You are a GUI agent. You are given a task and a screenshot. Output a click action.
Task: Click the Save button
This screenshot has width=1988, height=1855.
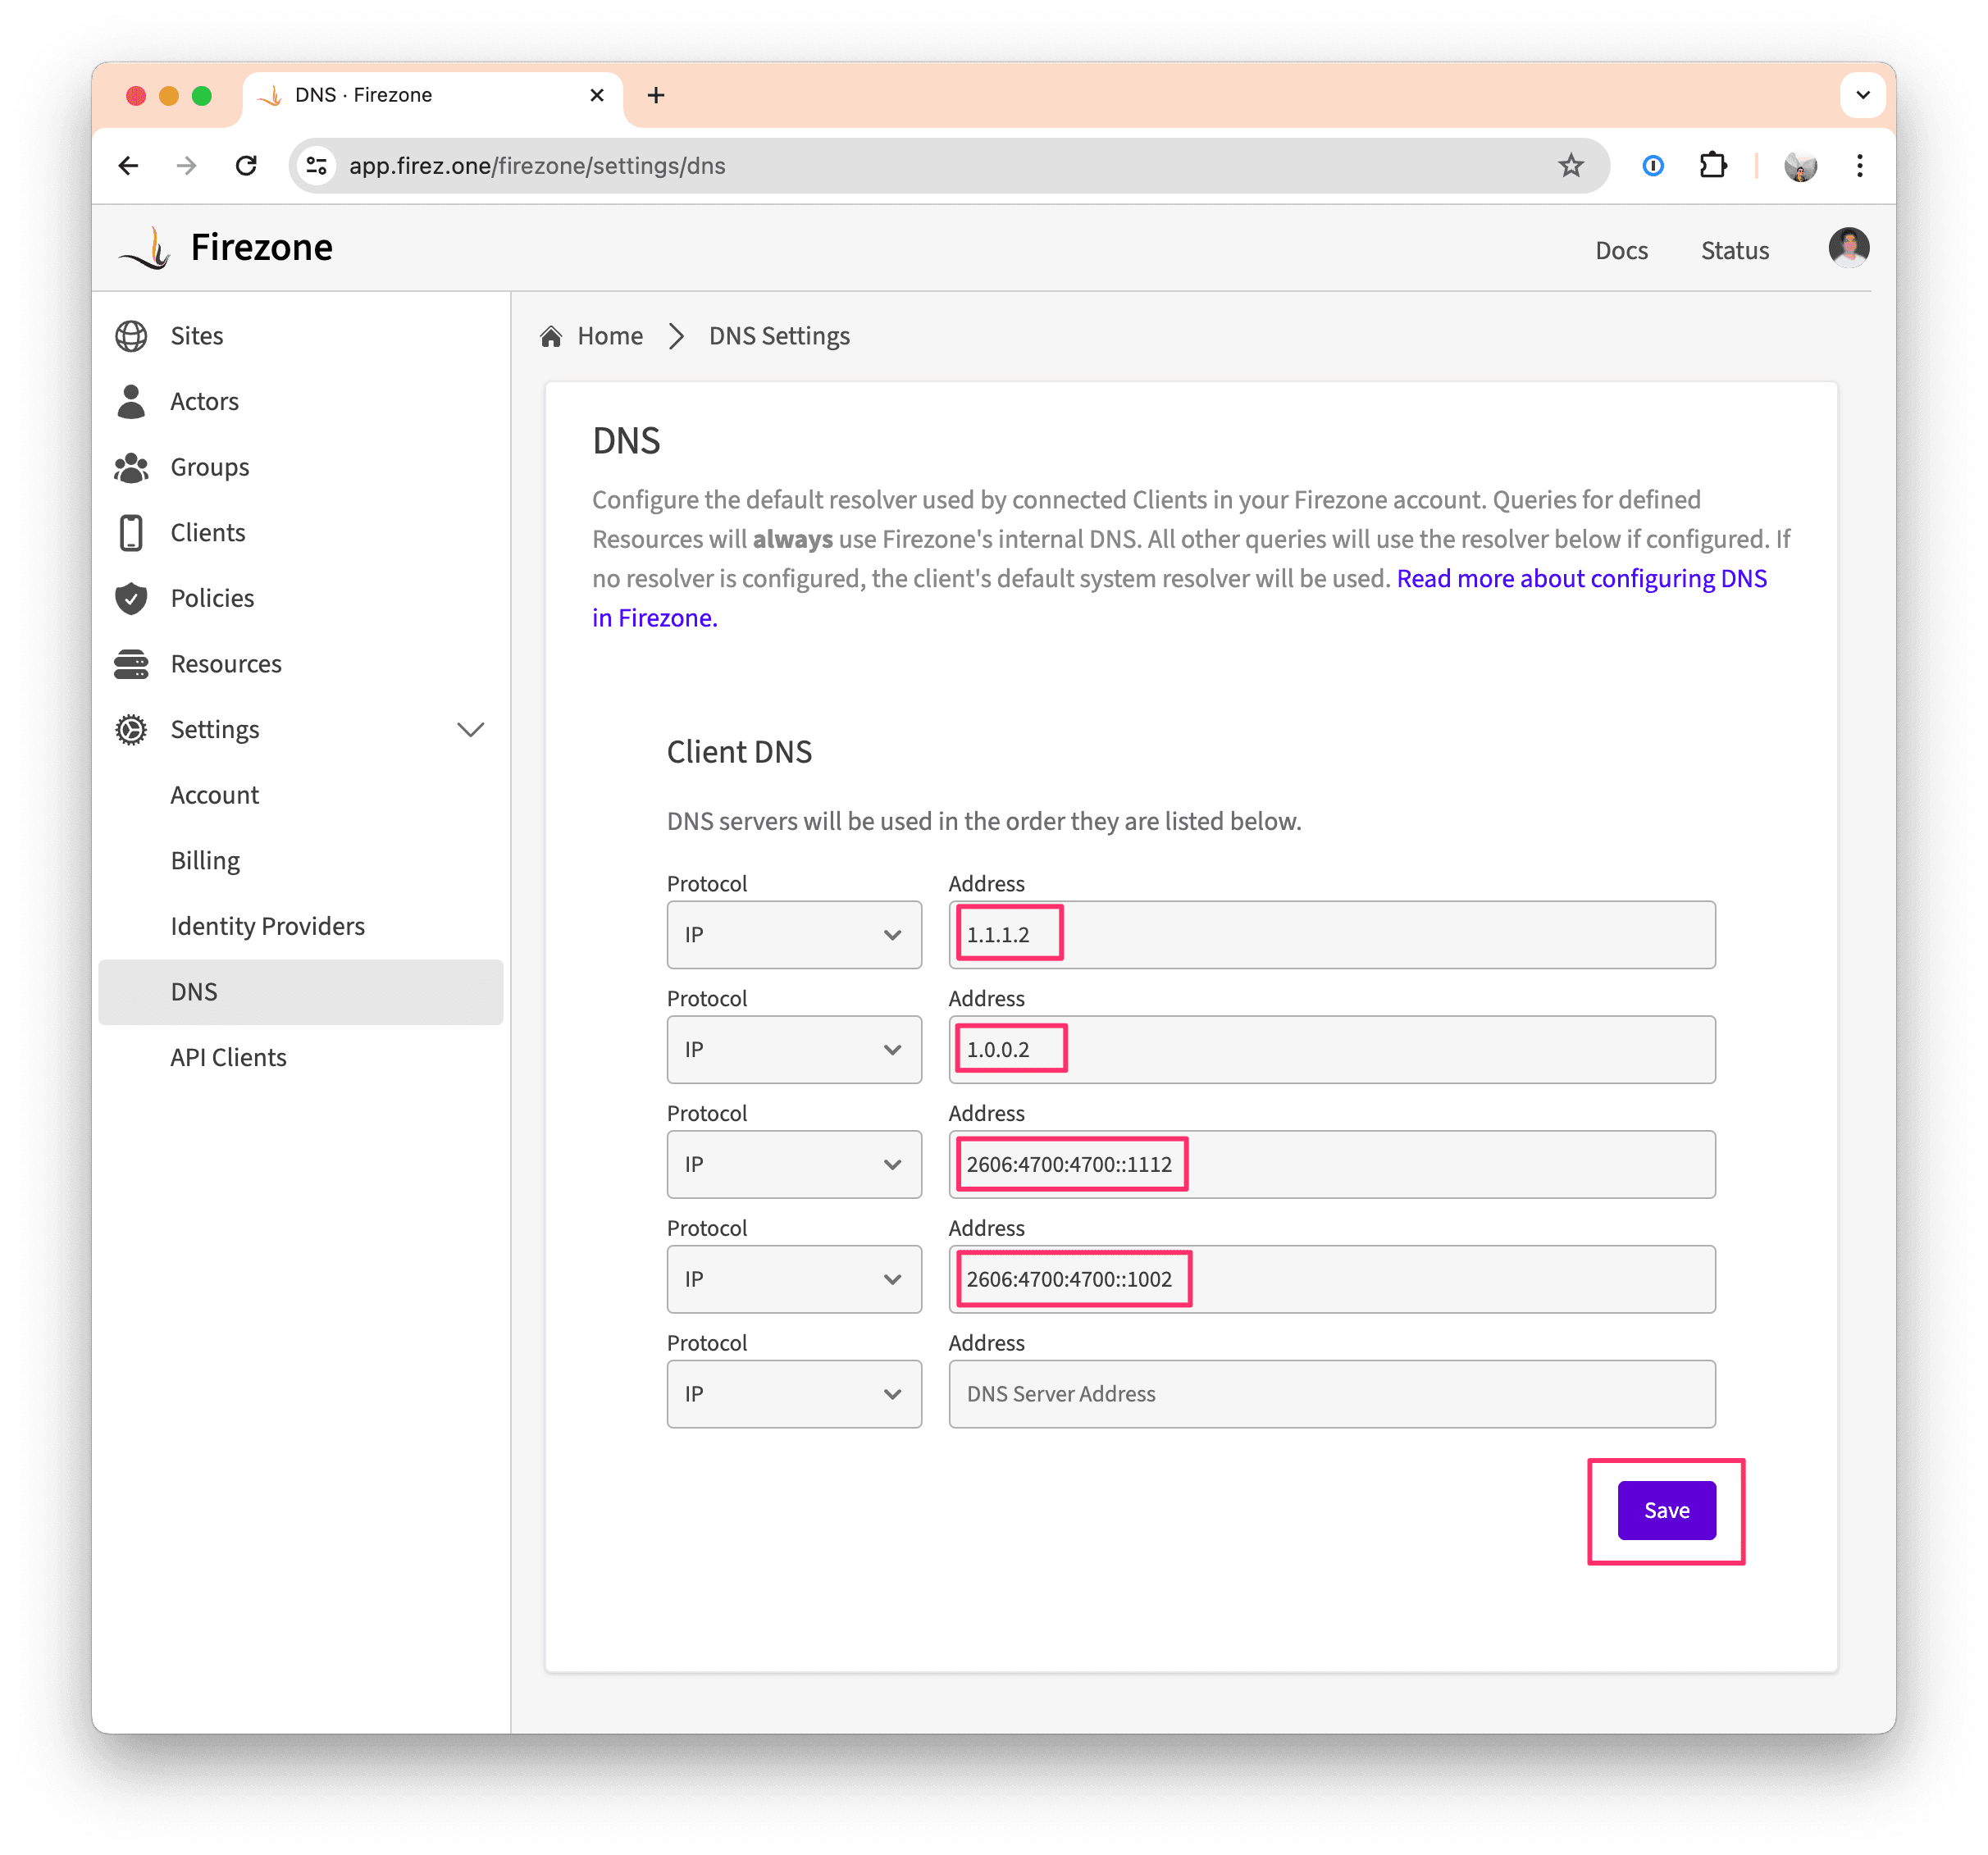[1666, 1510]
